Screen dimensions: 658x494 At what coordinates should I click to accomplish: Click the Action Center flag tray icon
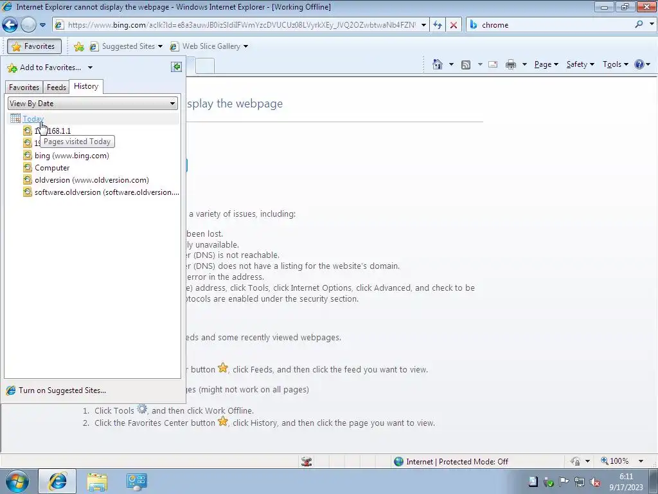pyautogui.click(x=564, y=482)
